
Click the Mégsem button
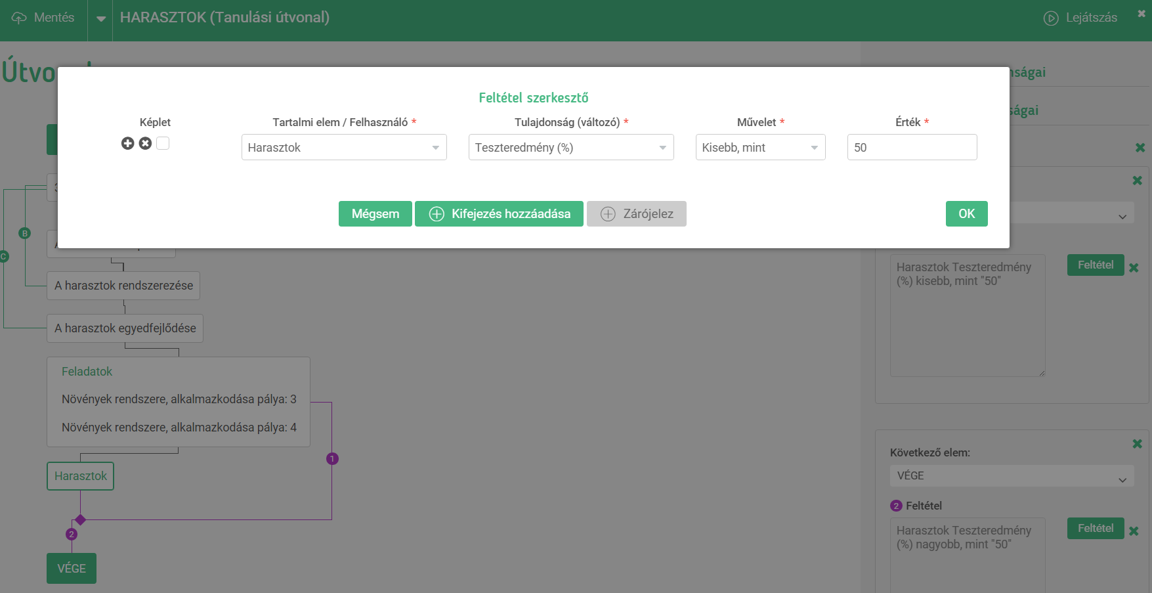(x=375, y=213)
